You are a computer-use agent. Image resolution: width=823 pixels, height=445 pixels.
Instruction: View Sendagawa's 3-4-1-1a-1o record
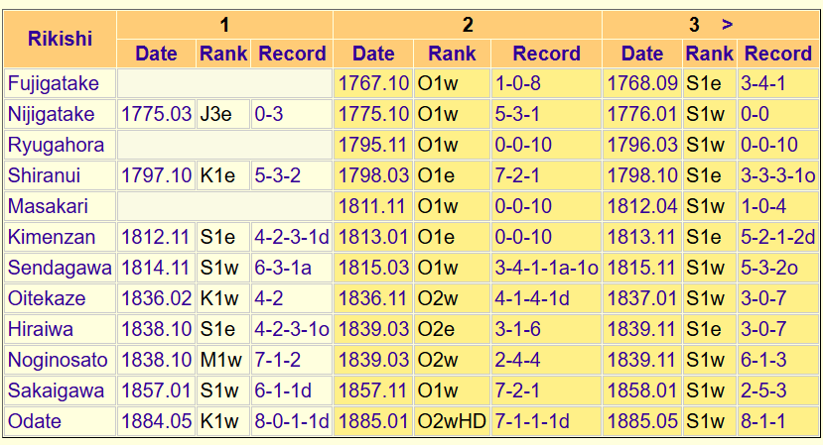click(546, 268)
